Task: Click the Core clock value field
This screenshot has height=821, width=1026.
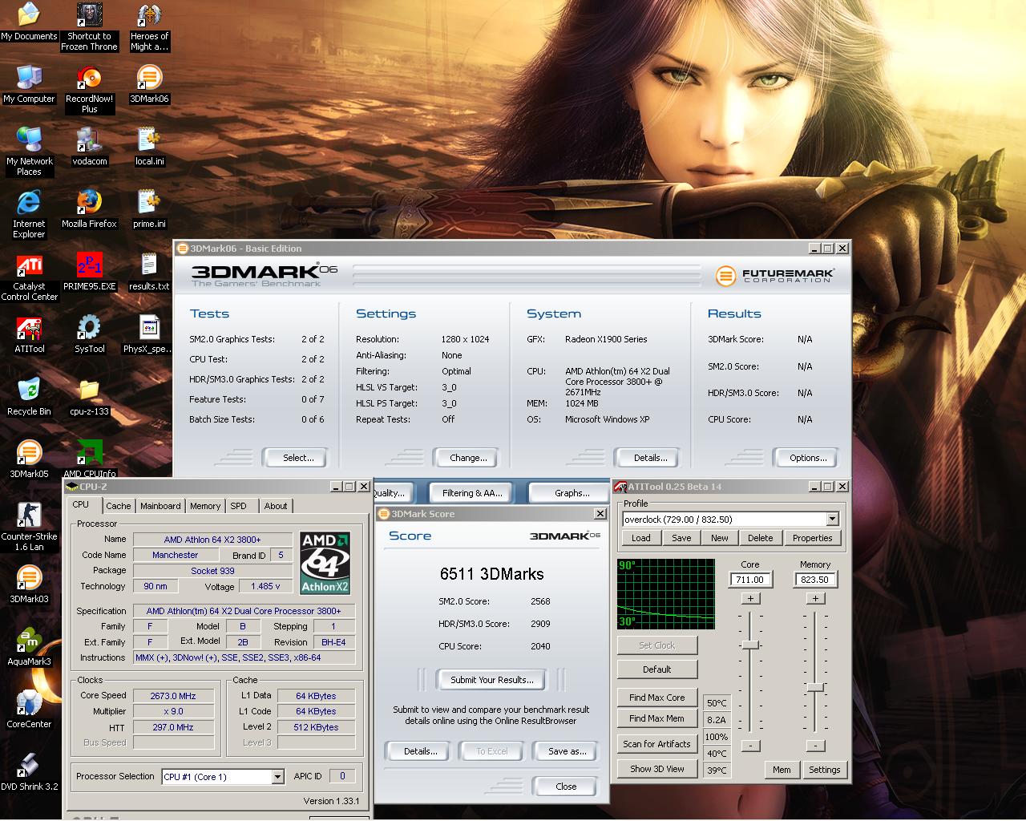Action: tap(749, 580)
